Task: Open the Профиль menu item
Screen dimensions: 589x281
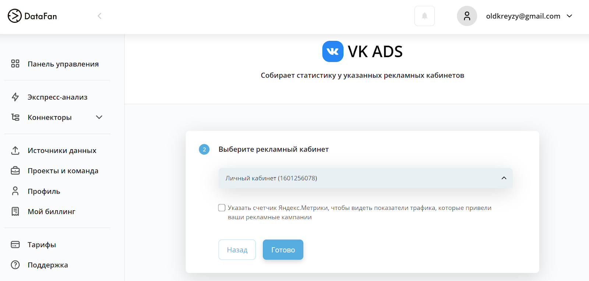Action: pyautogui.click(x=44, y=191)
